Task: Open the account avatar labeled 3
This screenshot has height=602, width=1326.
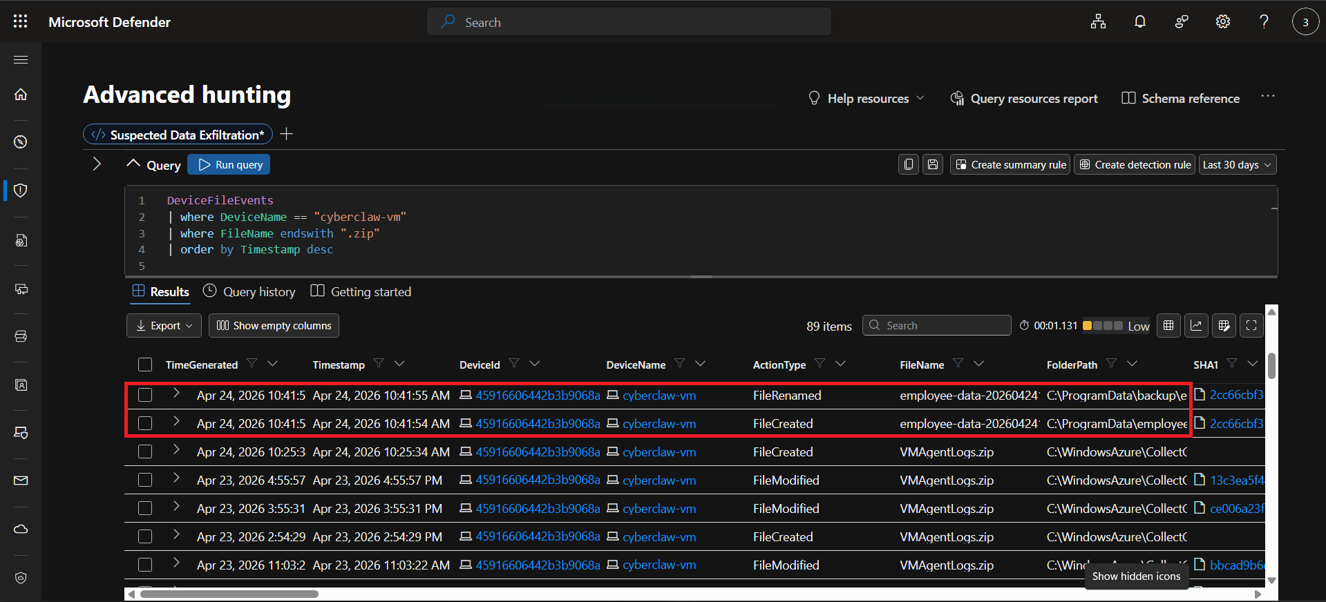Action: (x=1305, y=22)
